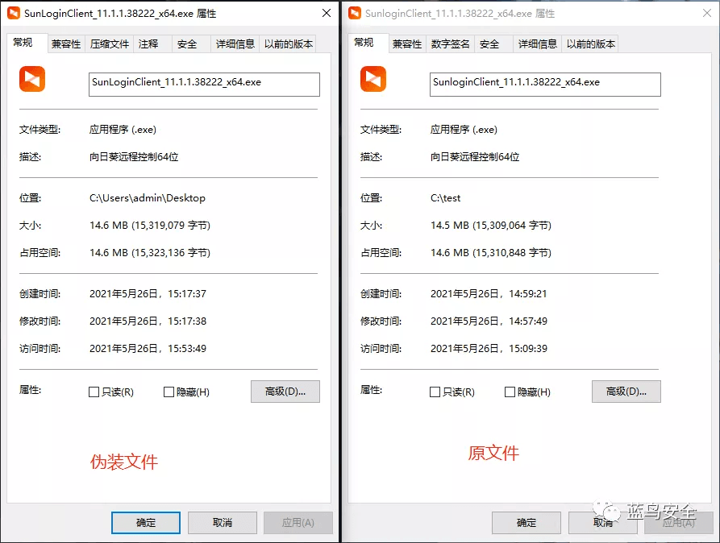Screen dimensions: 720x543
Task: Switch to 安全 tab in the right dialog
Action: click(x=493, y=44)
